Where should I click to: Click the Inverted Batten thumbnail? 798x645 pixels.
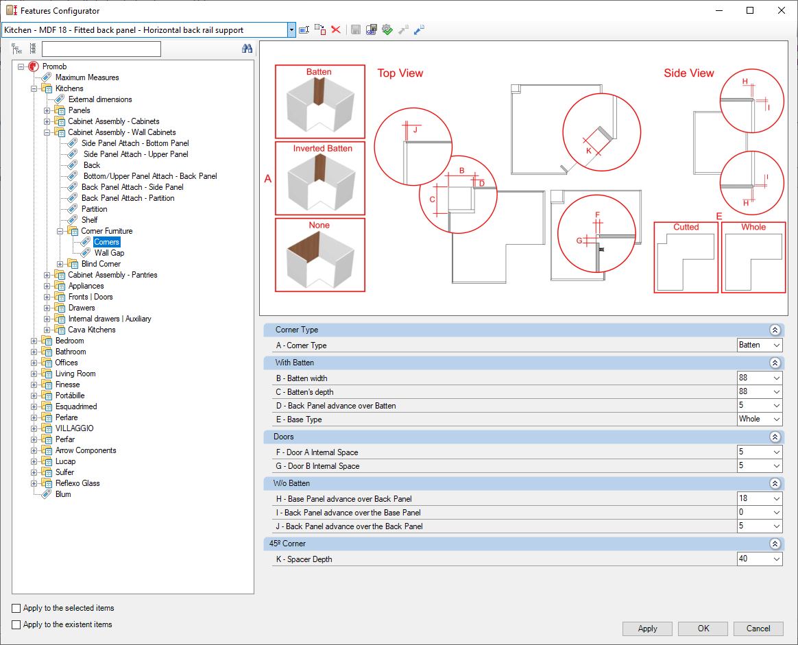point(320,178)
